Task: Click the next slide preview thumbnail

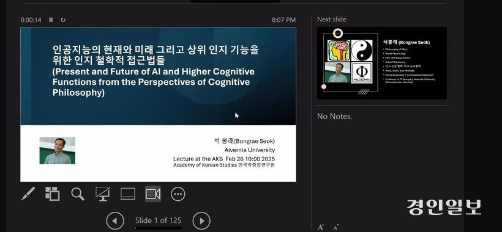Action: [381, 63]
